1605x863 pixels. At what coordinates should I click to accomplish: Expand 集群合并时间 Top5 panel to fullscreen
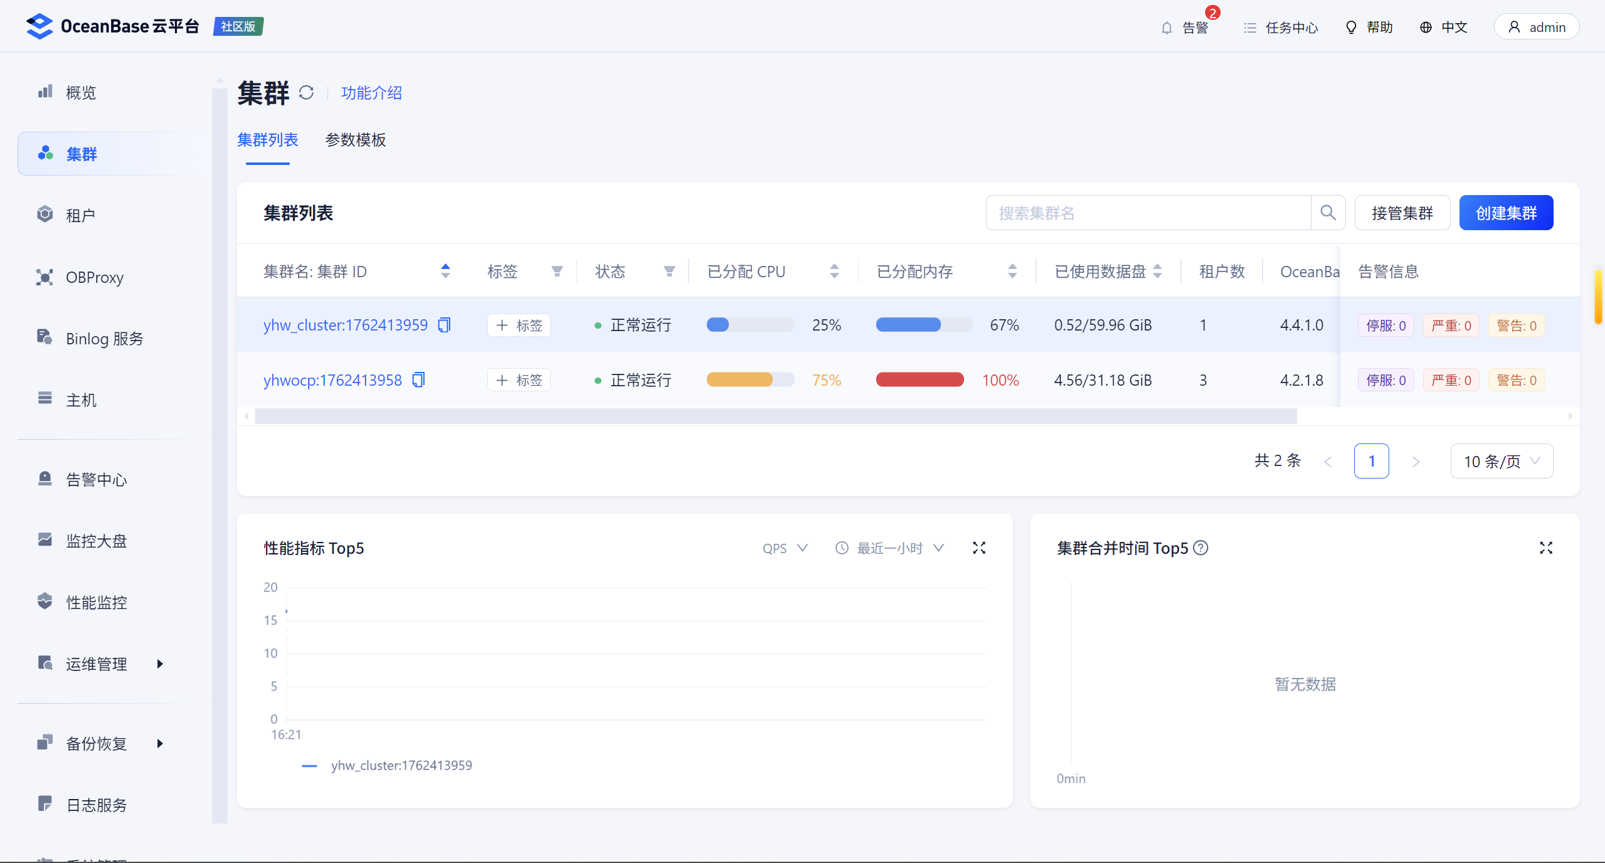click(x=1545, y=548)
